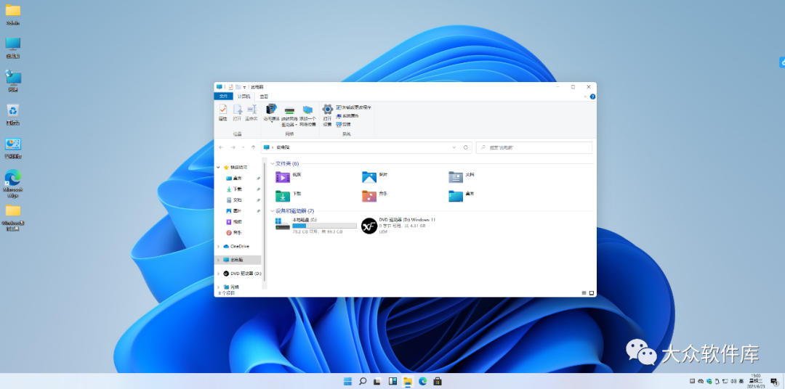Click C: drive storage usage bar
This screenshot has height=389, width=785.
coord(324,226)
